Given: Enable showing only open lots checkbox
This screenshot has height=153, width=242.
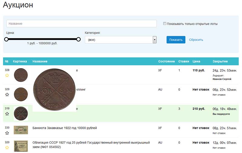Looking at the screenshot, I should click(165, 24).
